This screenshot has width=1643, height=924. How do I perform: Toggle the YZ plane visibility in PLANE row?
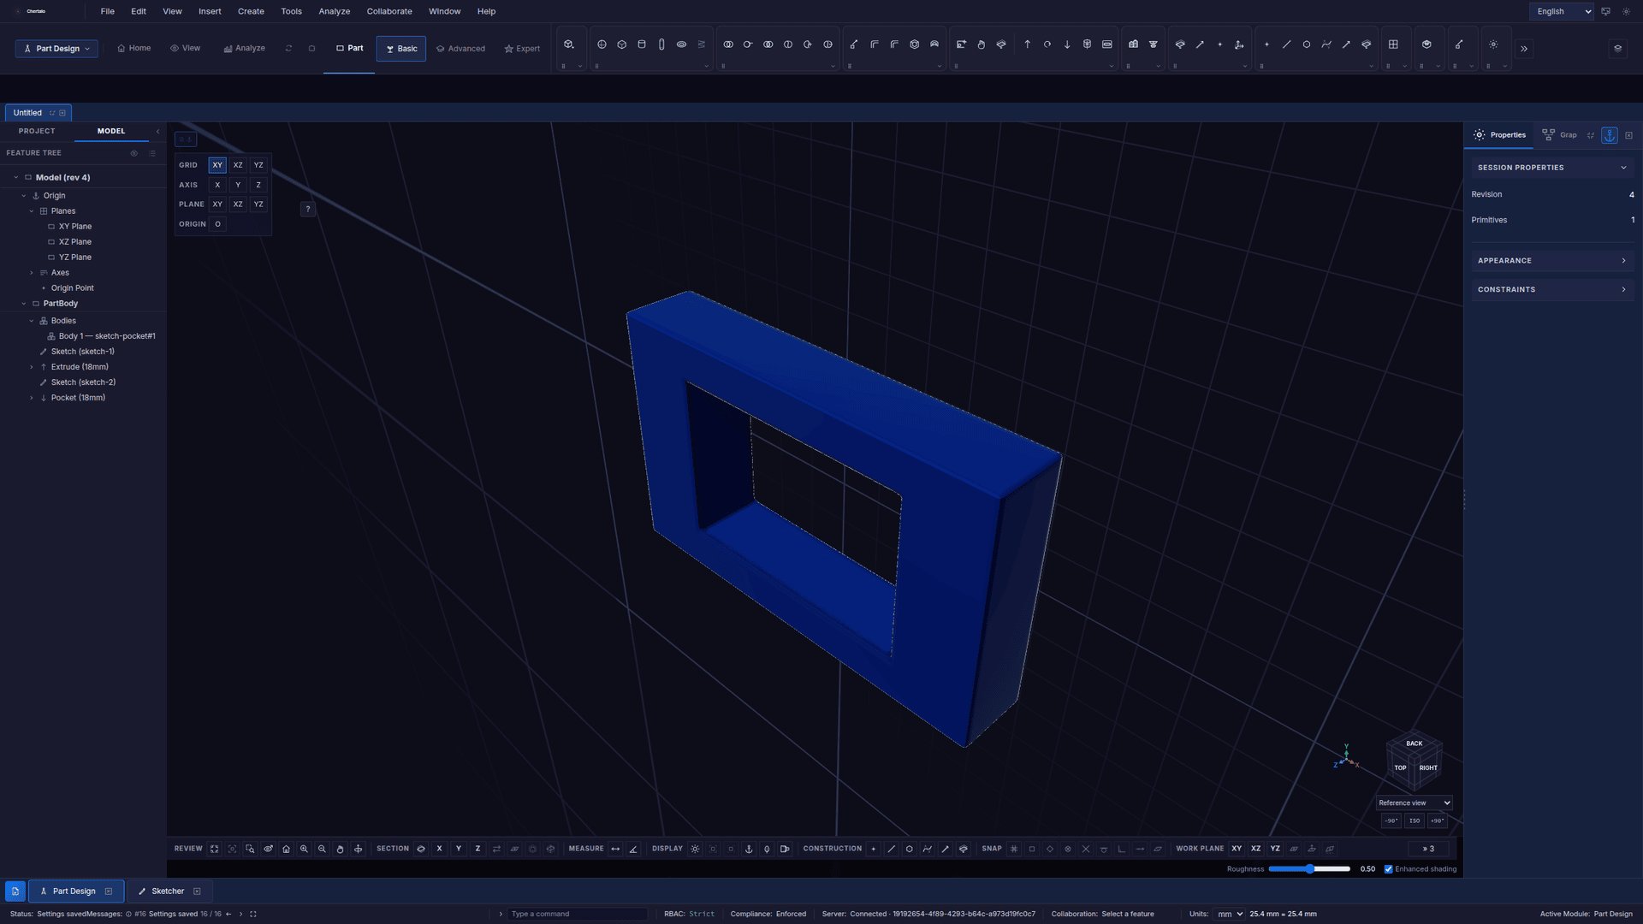[x=258, y=204]
